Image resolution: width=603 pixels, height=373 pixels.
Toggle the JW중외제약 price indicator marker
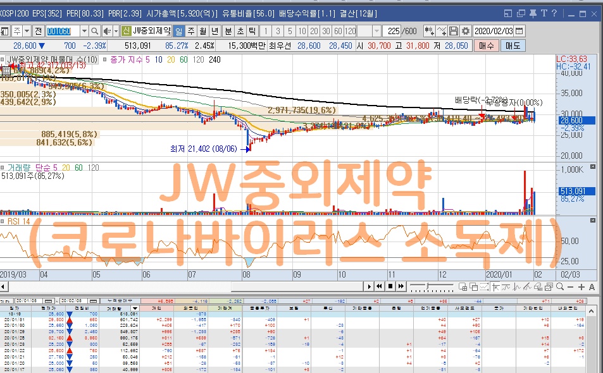(x=3, y=59)
